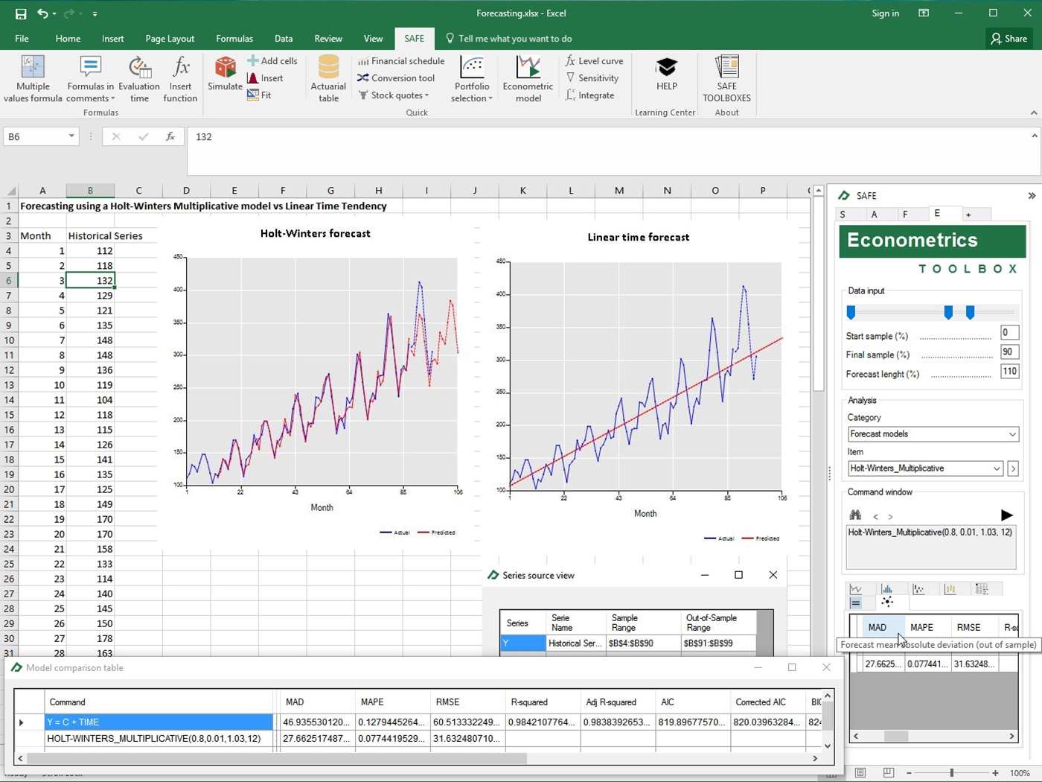Open the SAFE HELP learning center
The image size is (1042, 782).
pyautogui.click(x=666, y=74)
